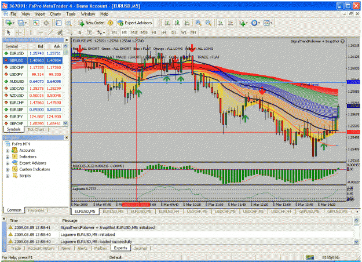Expand the Scripts tree node
This screenshot has height=262, width=362.
click(8, 176)
